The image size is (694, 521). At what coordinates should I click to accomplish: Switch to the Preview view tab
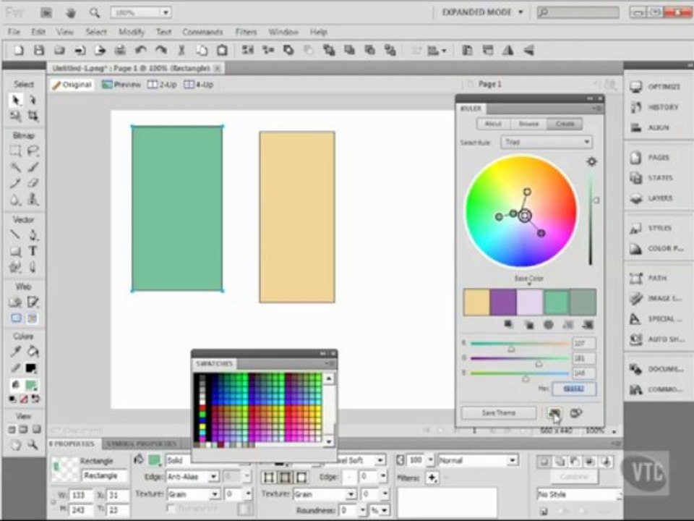(121, 84)
